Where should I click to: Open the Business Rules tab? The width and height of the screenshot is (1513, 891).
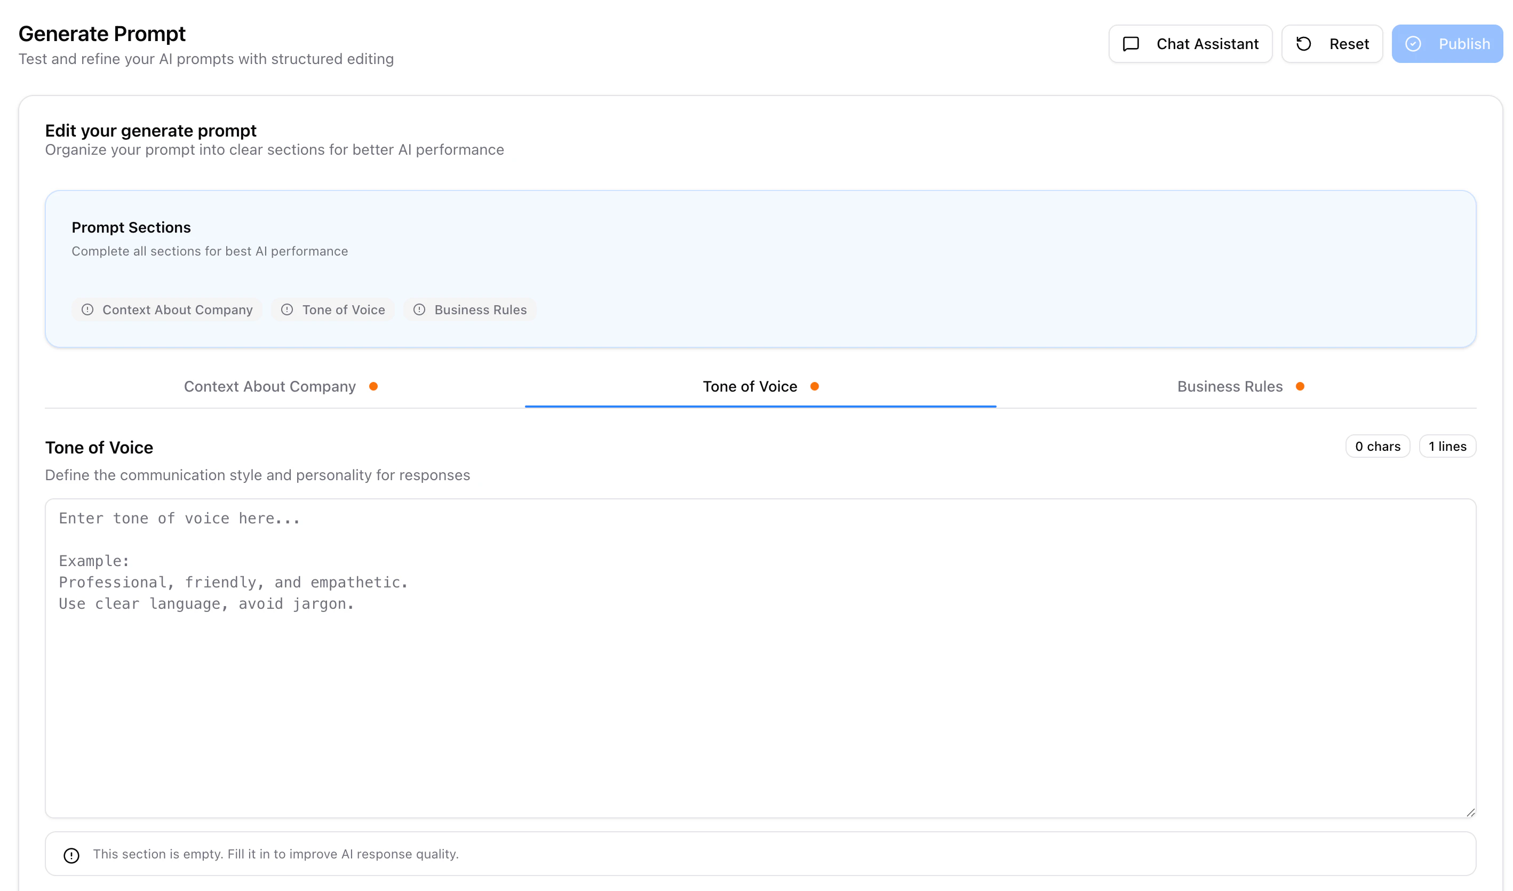click(x=1230, y=387)
